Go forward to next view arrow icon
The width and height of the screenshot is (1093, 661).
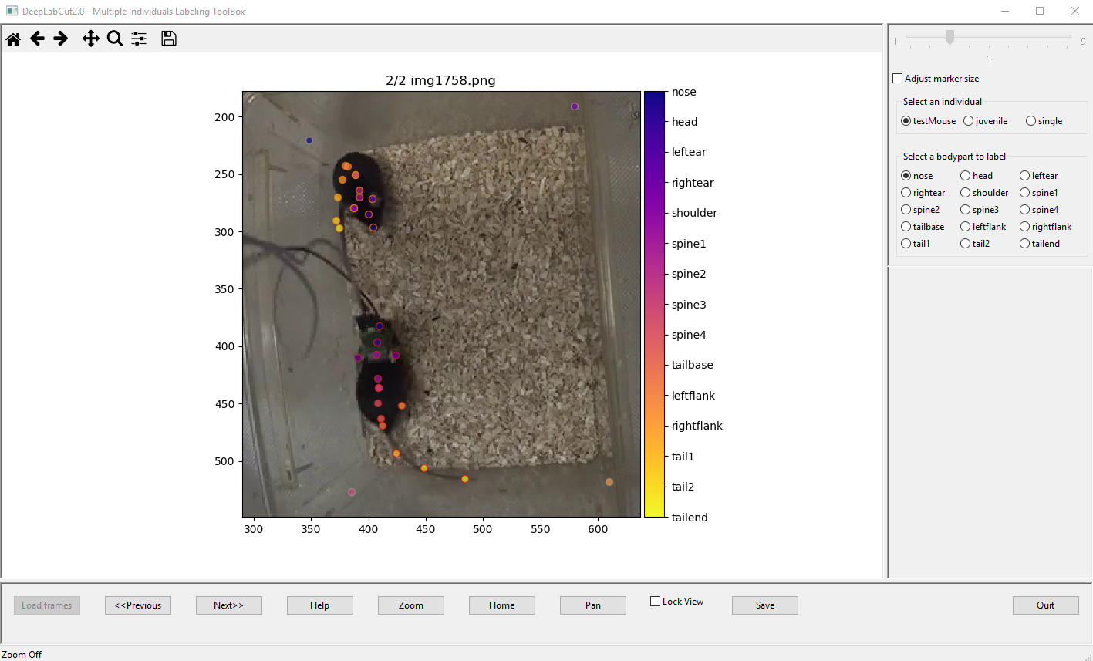[61, 39]
